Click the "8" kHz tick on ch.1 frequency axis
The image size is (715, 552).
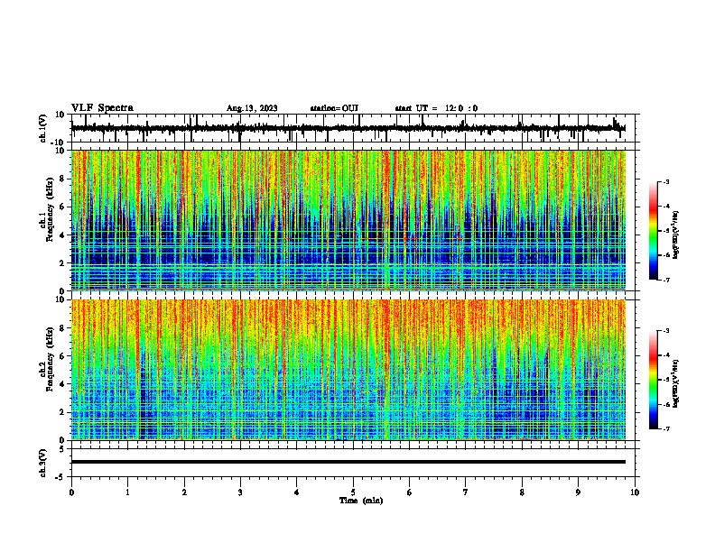pyautogui.click(x=62, y=179)
